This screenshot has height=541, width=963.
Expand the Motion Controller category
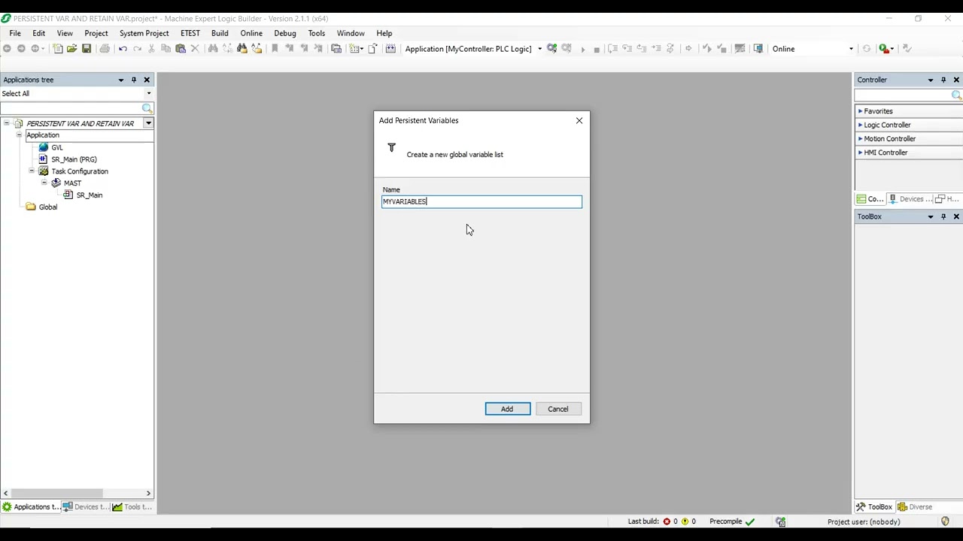(861, 139)
